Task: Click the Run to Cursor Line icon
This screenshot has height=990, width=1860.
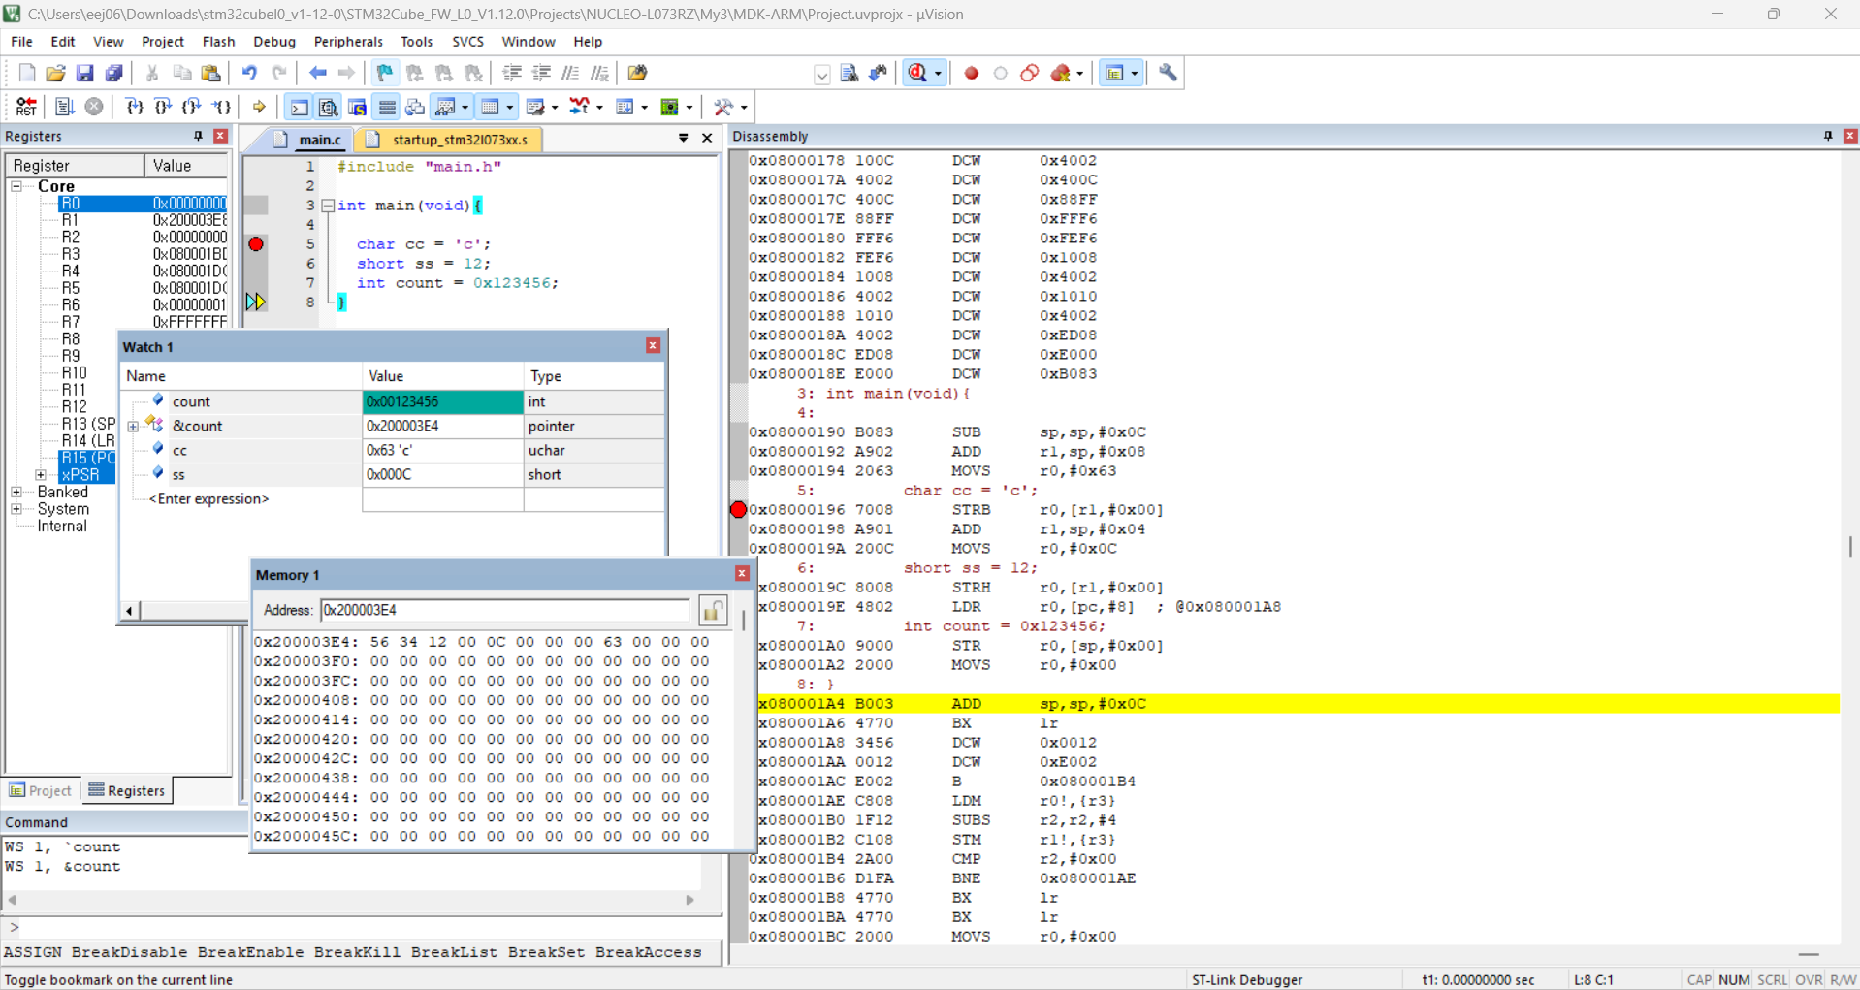Action: (x=222, y=107)
